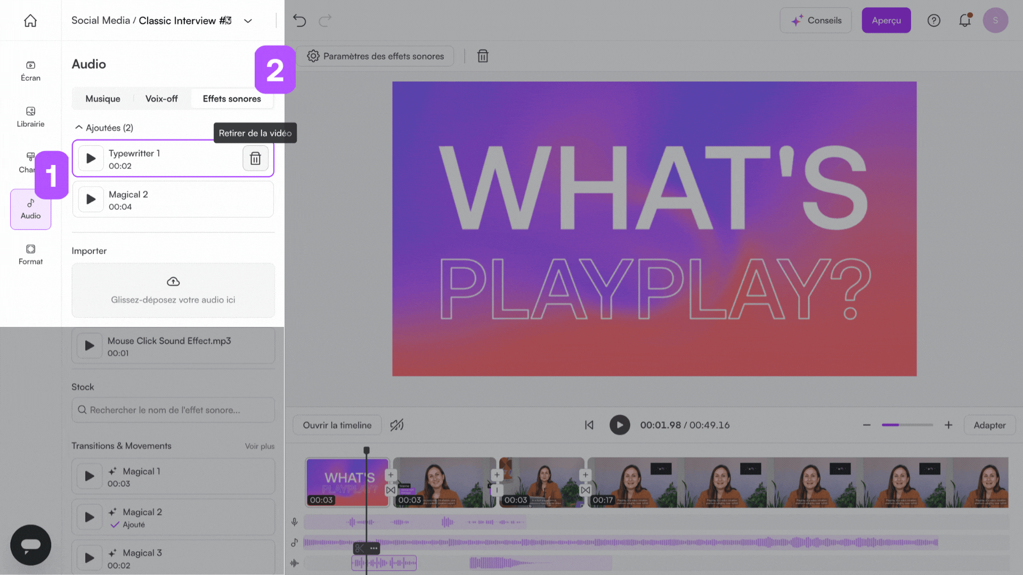Play the Magical 2 added sound preview
This screenshot has height=575, width=1023.
pyautogui.click(x=91, y=199)
